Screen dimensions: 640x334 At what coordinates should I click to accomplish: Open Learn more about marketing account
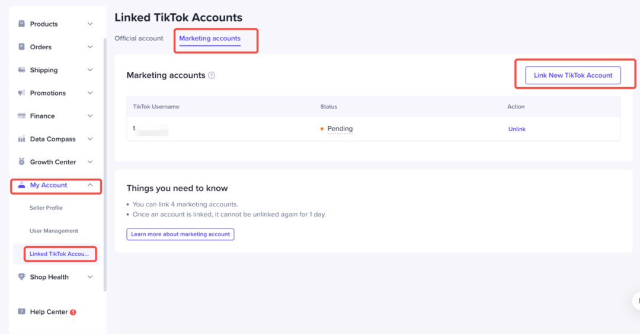click(180, 234)
